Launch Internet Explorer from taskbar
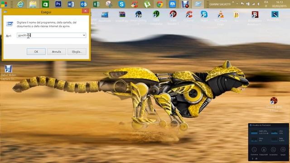 pyautogui.click(x=20, y=4)
